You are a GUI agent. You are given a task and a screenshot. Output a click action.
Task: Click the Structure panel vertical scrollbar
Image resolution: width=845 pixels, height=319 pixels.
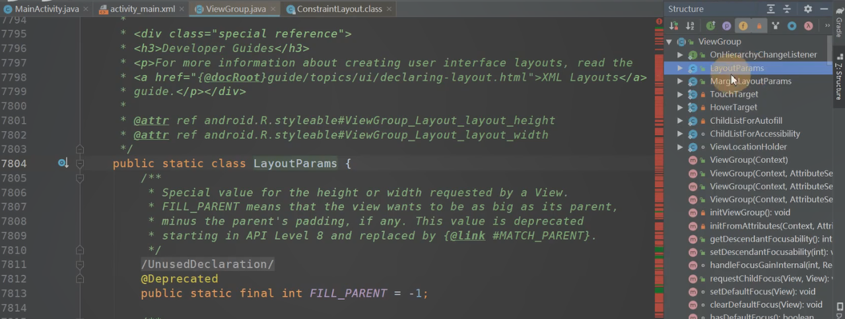pos(828,59)
